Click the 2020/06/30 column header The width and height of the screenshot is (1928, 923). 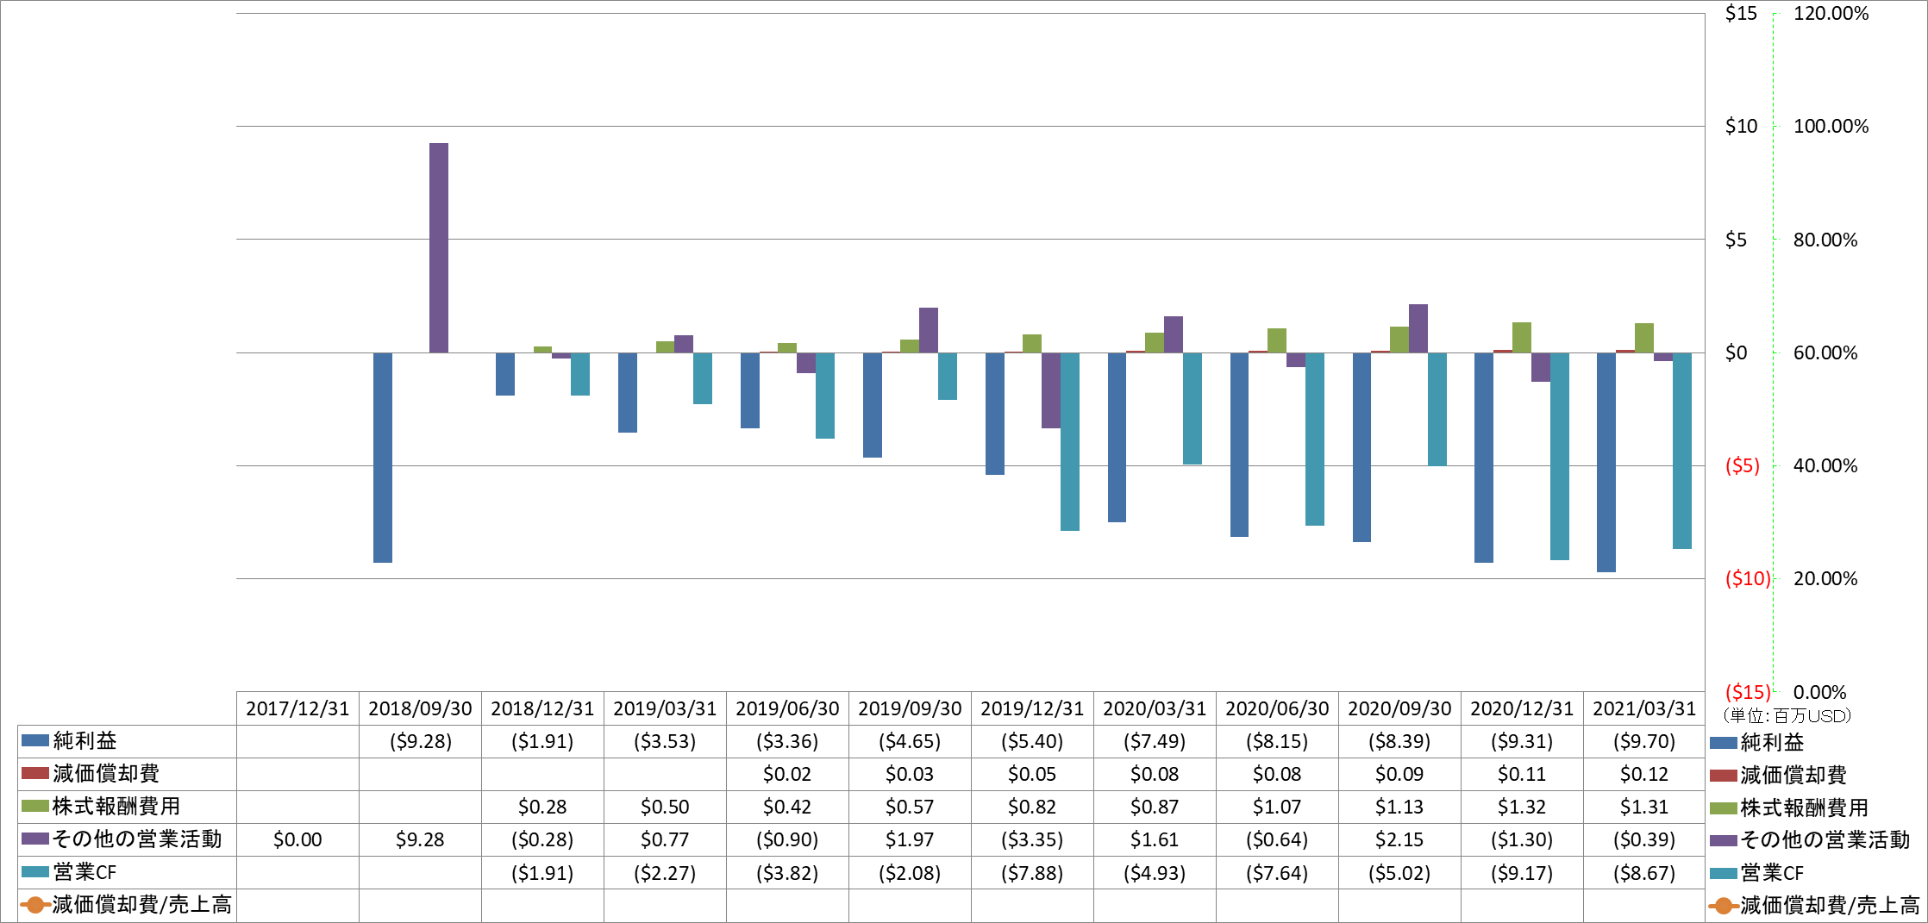point(1277,708)
